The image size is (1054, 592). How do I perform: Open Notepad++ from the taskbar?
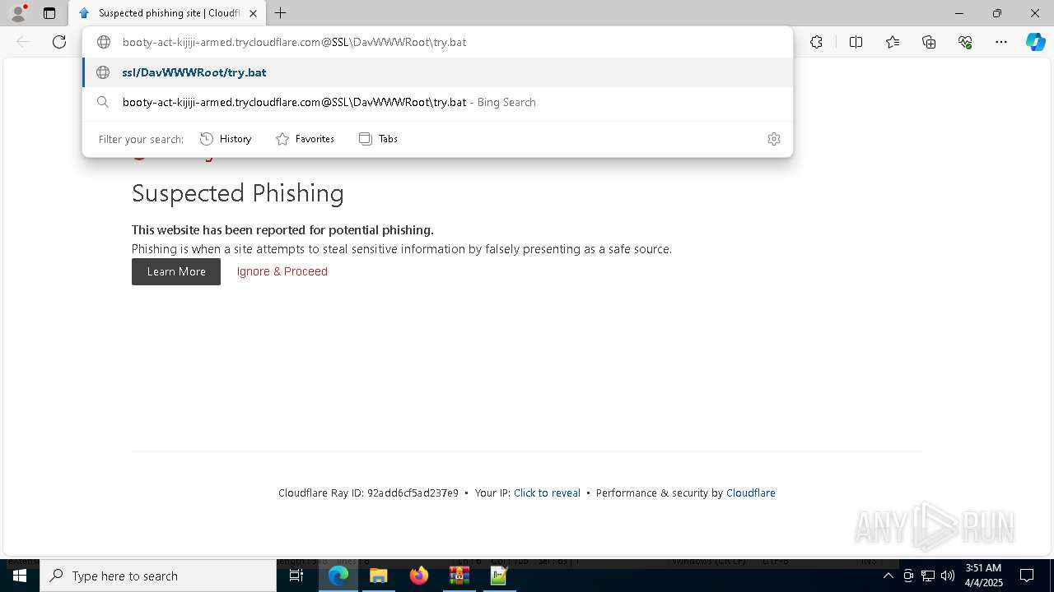click(499, 576)
